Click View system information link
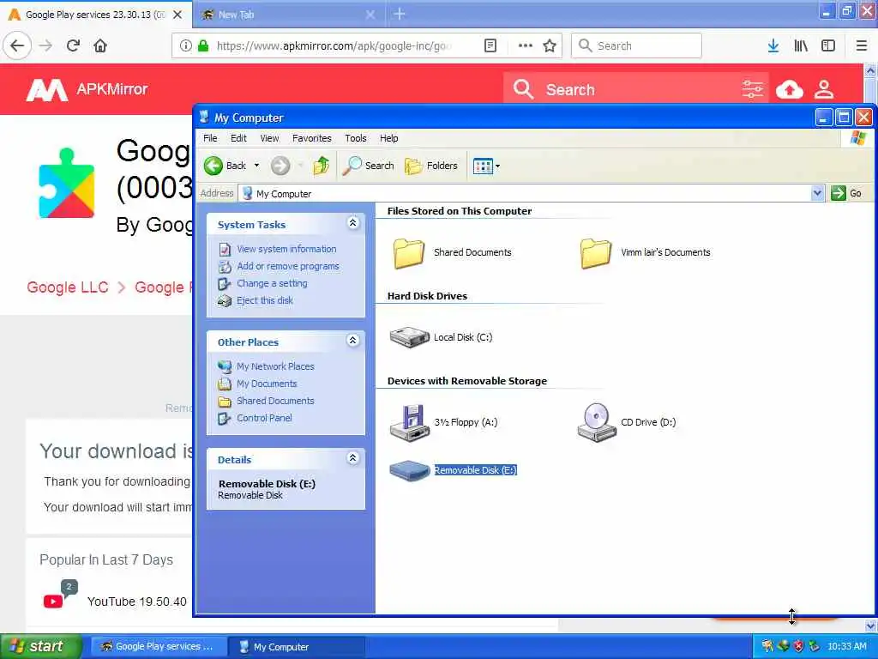Screen dimensions: 878x659 point(286,249)
